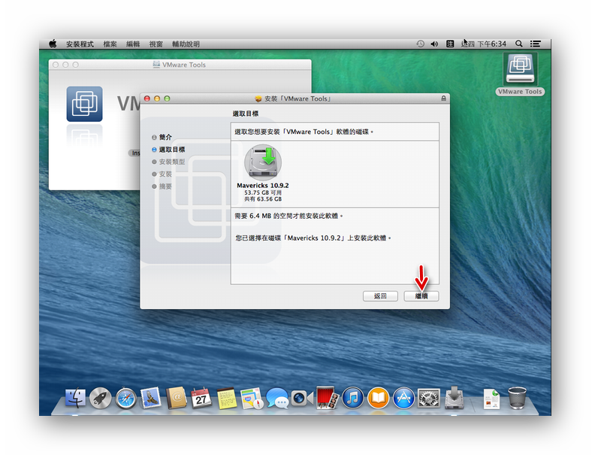The image size is (601, 455).
Task: Open Mail stamp icon in Dock
Action: (151, 397)
